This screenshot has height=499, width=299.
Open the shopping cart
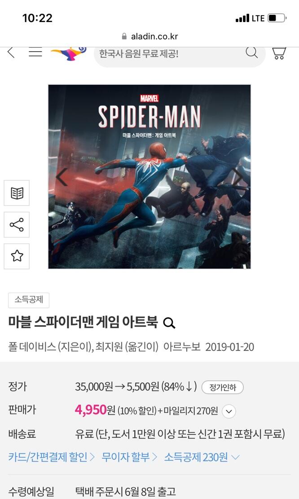pos(279,53)
